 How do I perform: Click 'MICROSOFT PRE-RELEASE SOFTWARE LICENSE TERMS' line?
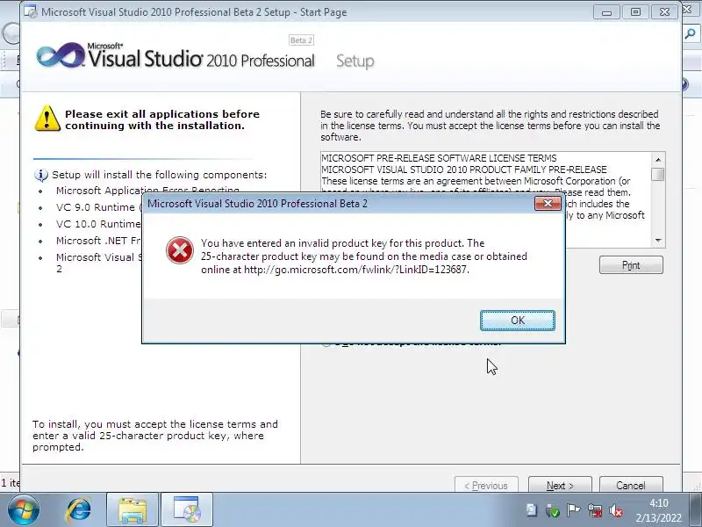[439, 158]
